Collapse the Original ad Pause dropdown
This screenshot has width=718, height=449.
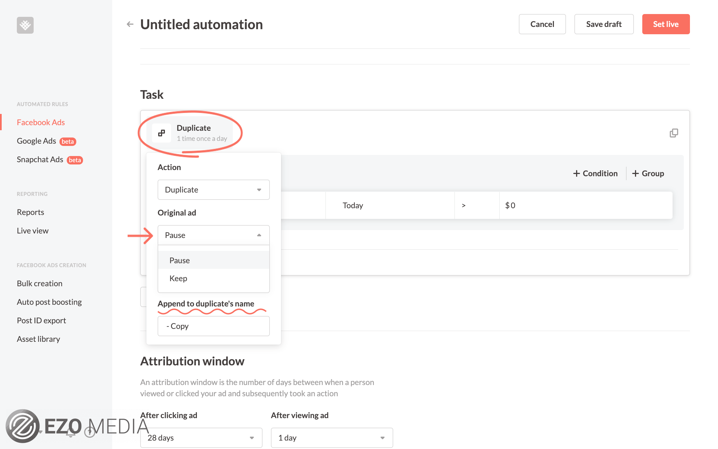[x=213, y=235]
